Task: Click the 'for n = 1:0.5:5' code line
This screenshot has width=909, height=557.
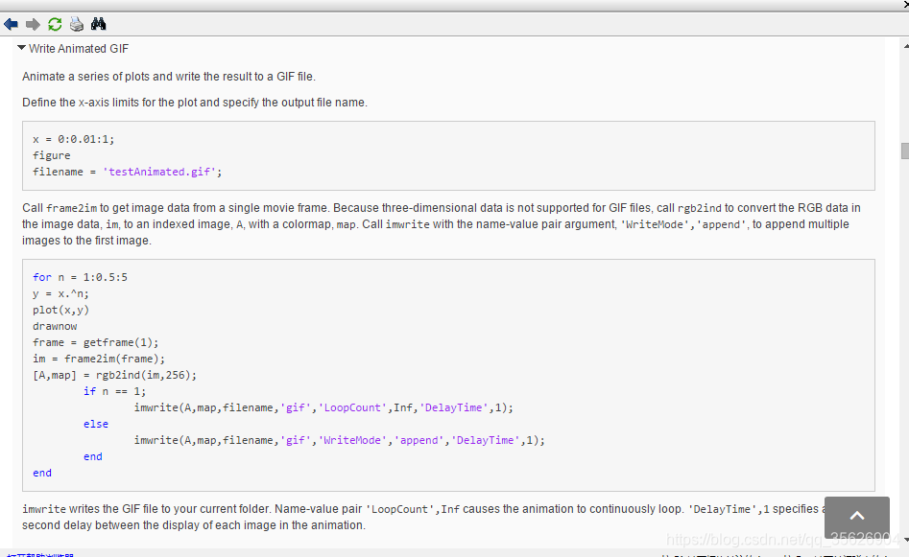Action: click(x=80, y=277)
